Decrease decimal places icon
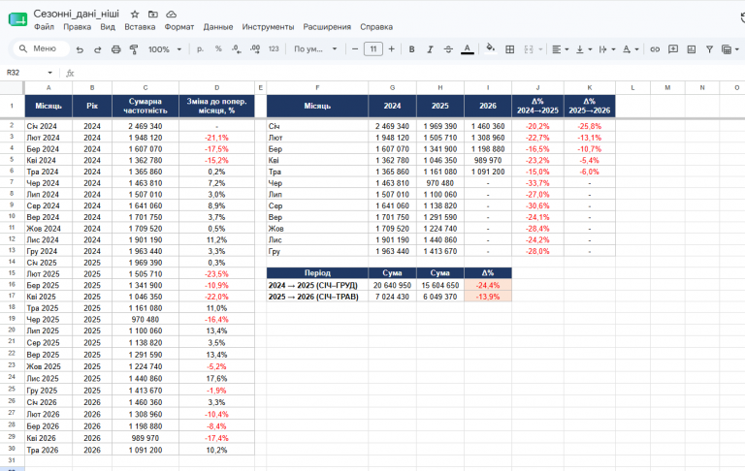 coord(237,48)
